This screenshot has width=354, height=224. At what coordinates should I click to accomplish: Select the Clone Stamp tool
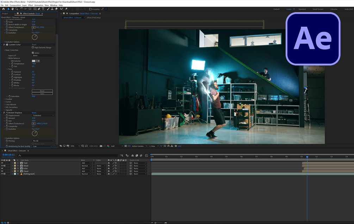(x=52, y=9)
